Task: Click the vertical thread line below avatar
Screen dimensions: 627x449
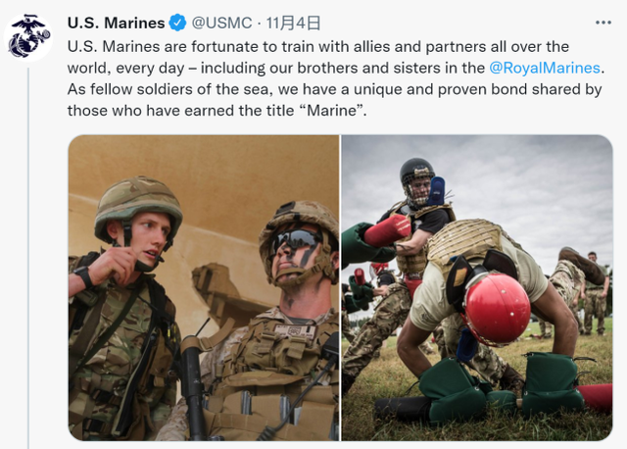Action: [x=28, y=258]
